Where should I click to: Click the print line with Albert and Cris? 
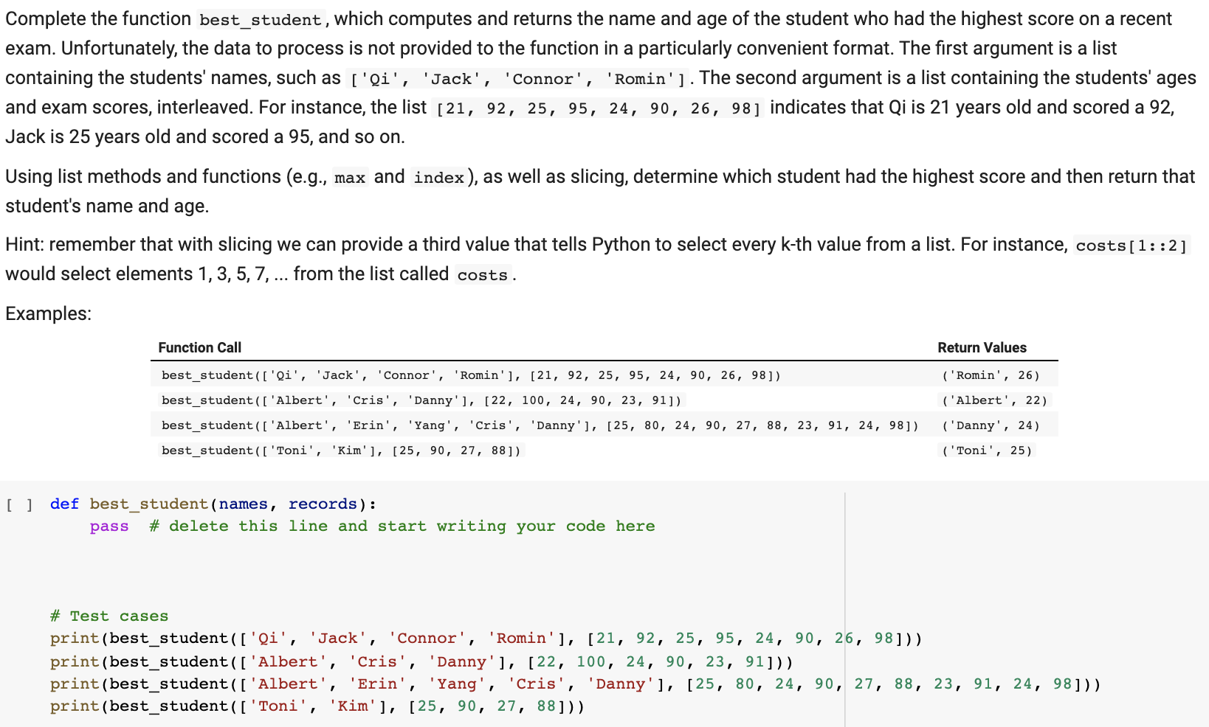coord(421,661)
